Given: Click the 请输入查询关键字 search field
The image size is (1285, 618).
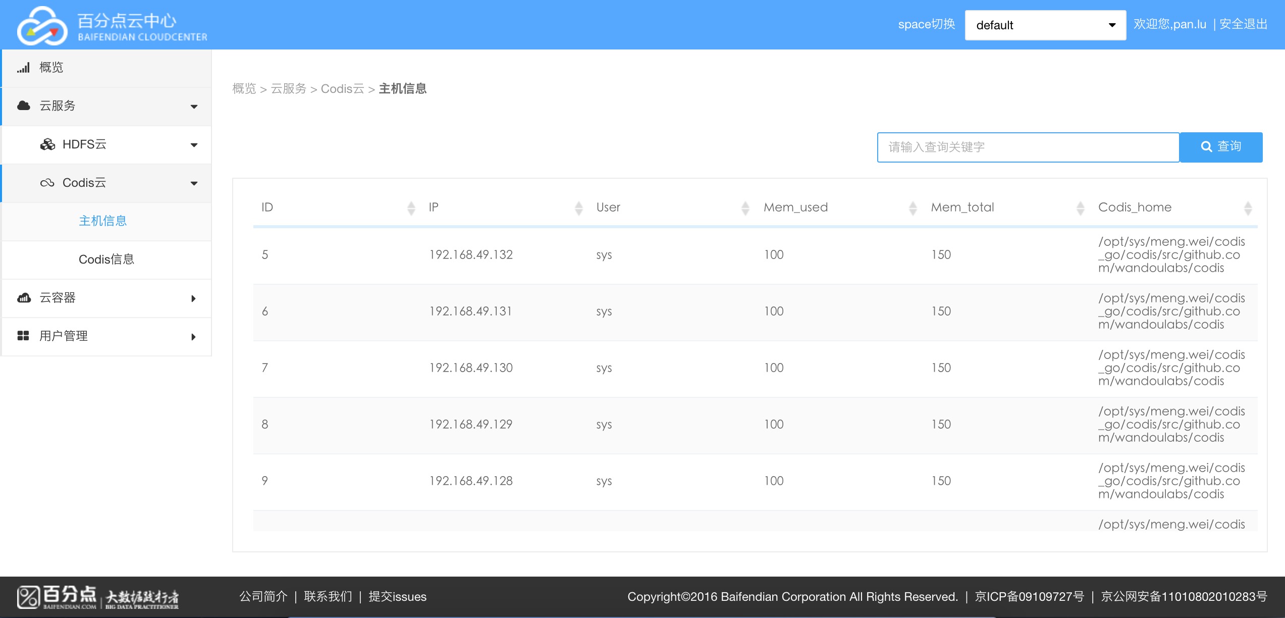Looking at the screenshot, I should [1028, 147].
